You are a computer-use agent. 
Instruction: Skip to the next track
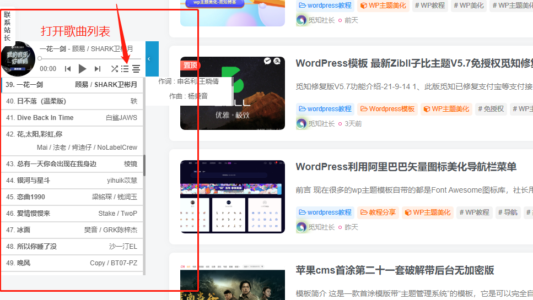point(98,69)
